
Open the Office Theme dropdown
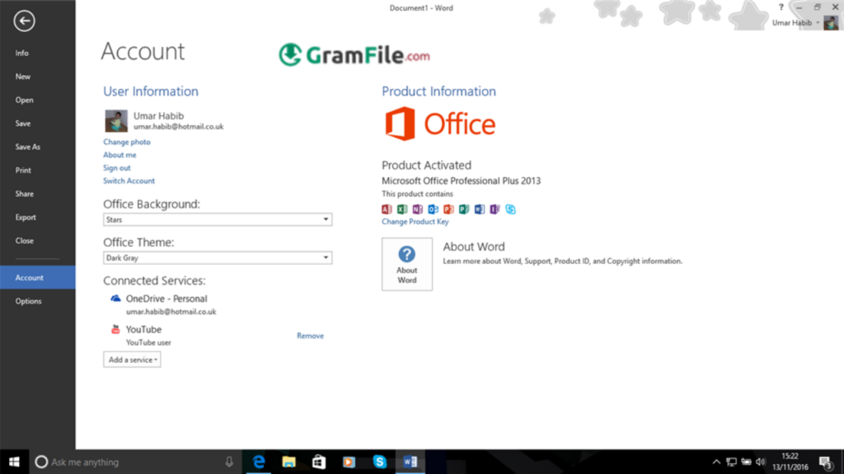[x=326, y=258]
